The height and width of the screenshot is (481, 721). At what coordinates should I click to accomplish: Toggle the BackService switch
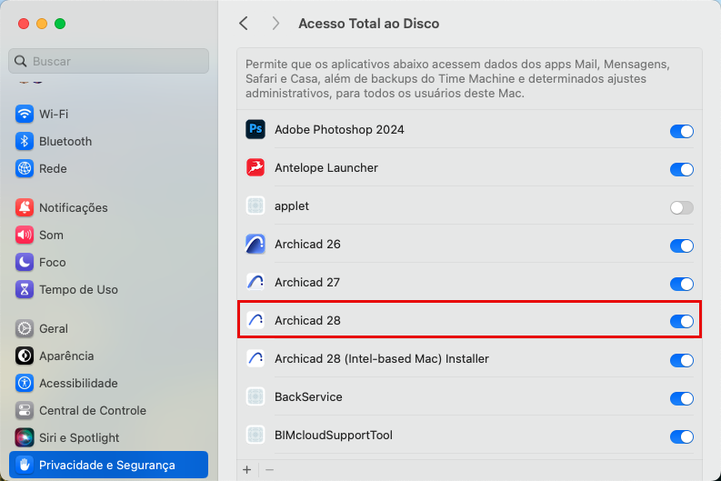tap(682, 398)
